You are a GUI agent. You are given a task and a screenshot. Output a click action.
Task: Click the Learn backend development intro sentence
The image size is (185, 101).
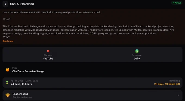tap(52, 12)
